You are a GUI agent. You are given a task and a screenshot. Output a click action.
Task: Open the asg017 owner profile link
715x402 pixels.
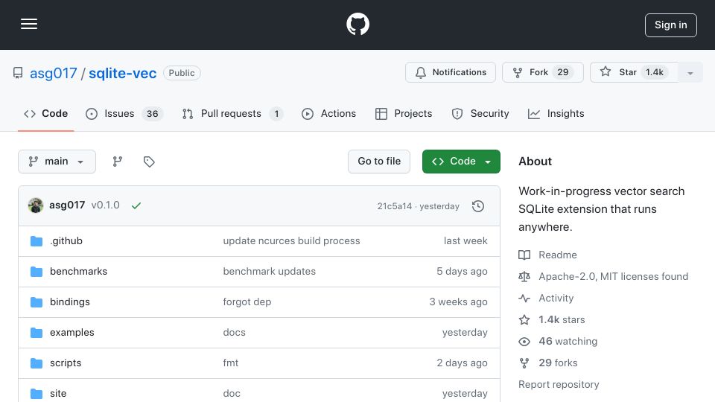pyautogui.click(x=54, y=73)
